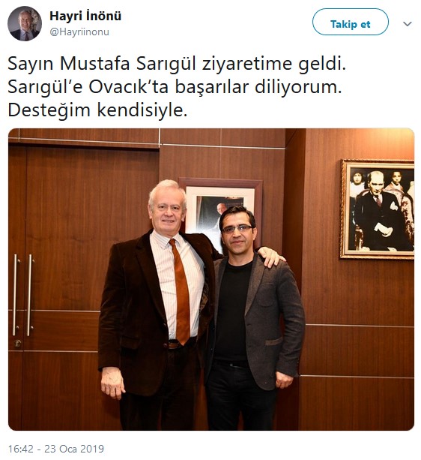The width and height of the screenshot is (421, 460).
Task: Click the black t-shirt under the gray blazer
Action: click(232, 311)
